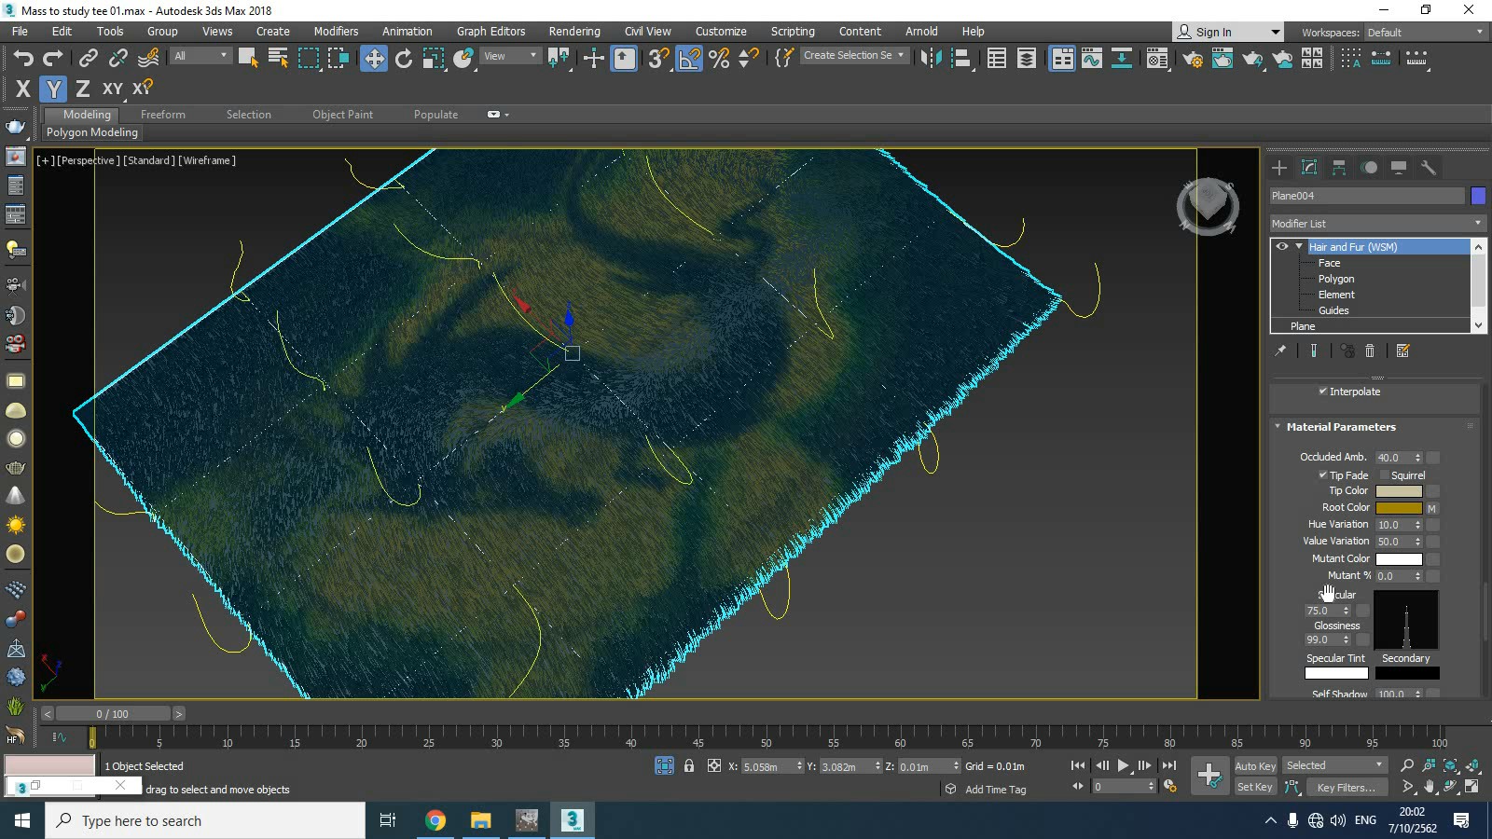Open the Motion panel tab

[1369, 168]
